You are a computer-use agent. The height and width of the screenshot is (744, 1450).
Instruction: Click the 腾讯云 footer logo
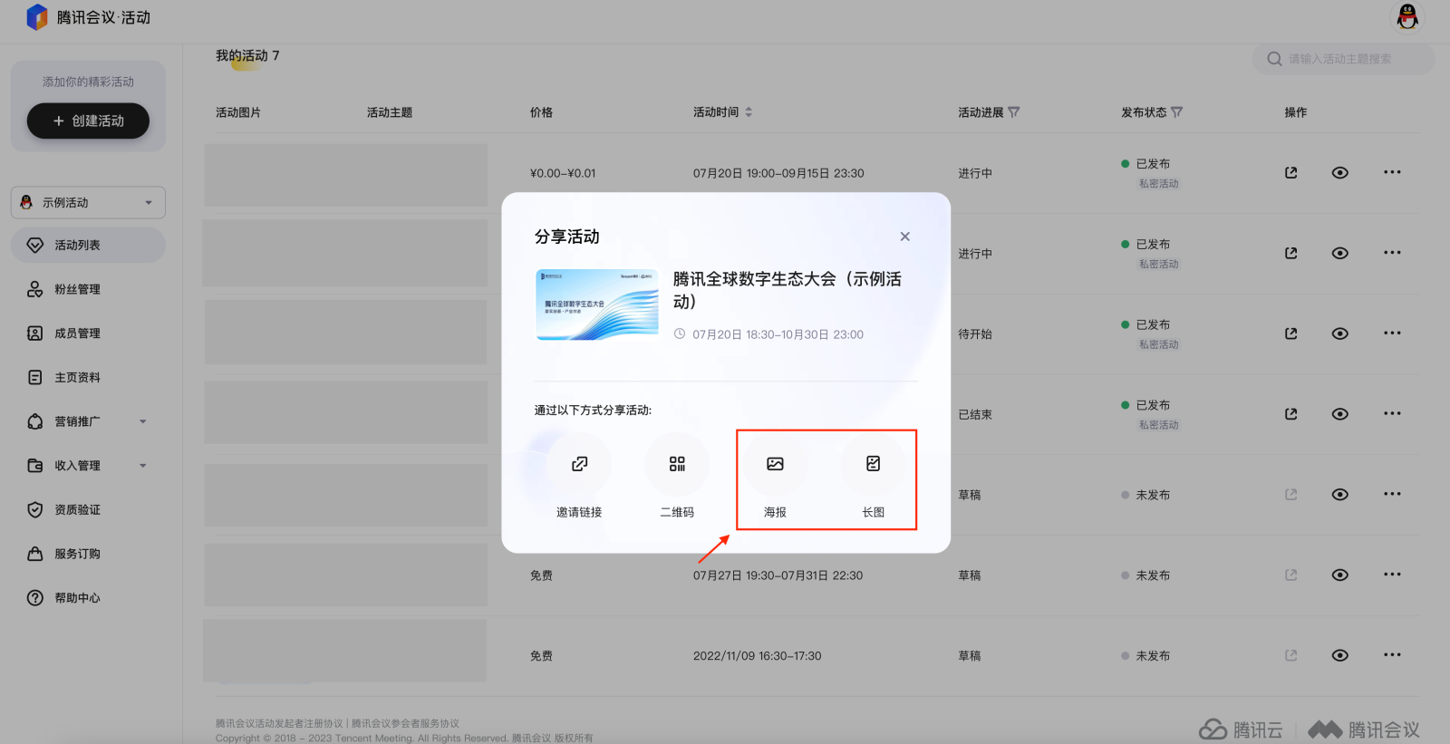(1241, 730)
